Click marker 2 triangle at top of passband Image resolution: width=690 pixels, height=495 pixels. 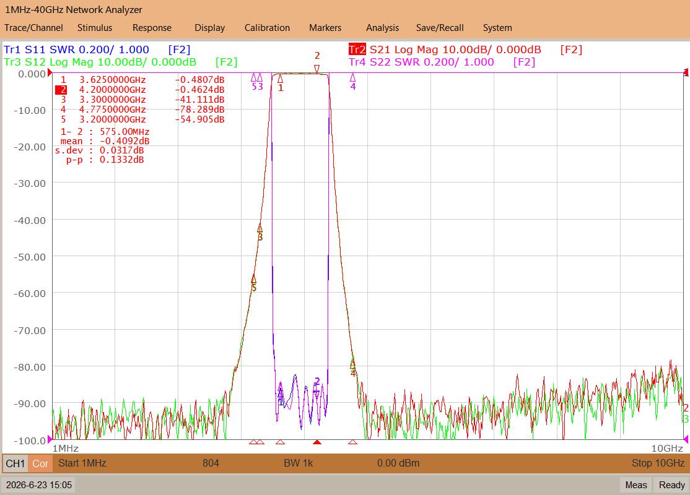317,69
